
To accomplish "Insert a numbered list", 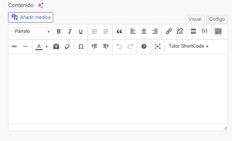I will (106, 31).
